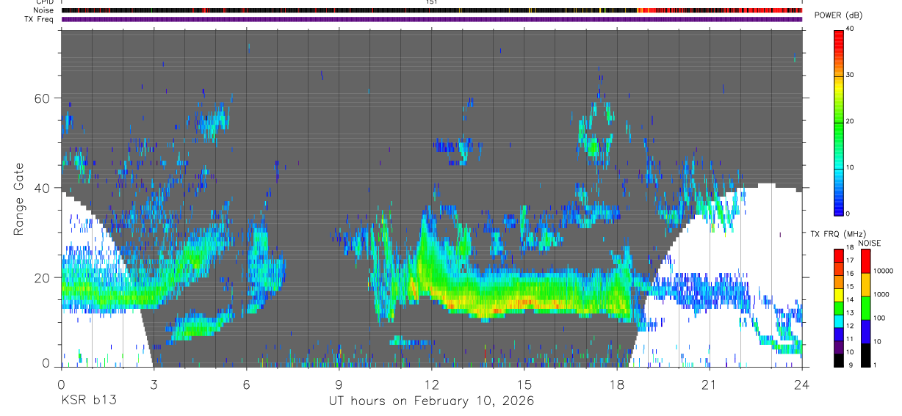This screenshot has height=416, width=902.
Task: Click the 21 hour tick on UT axis
Action: 709,384
